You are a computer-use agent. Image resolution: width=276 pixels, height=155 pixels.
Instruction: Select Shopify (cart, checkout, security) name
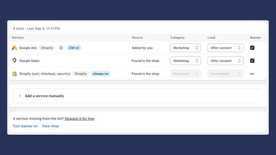pyautogui.click(x=45, y=74)
